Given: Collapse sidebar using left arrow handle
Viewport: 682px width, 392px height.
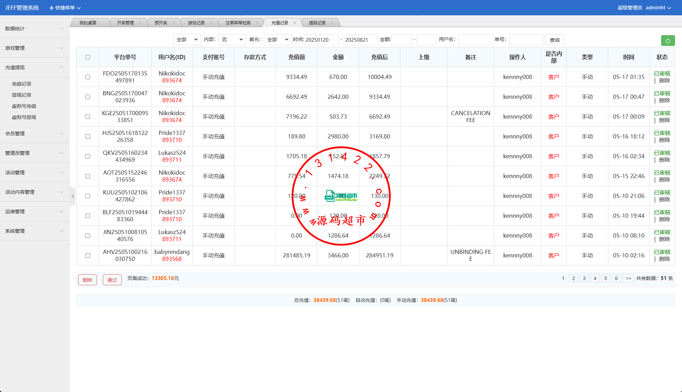Looking at the screenshot, I should (x=72, y=197).
